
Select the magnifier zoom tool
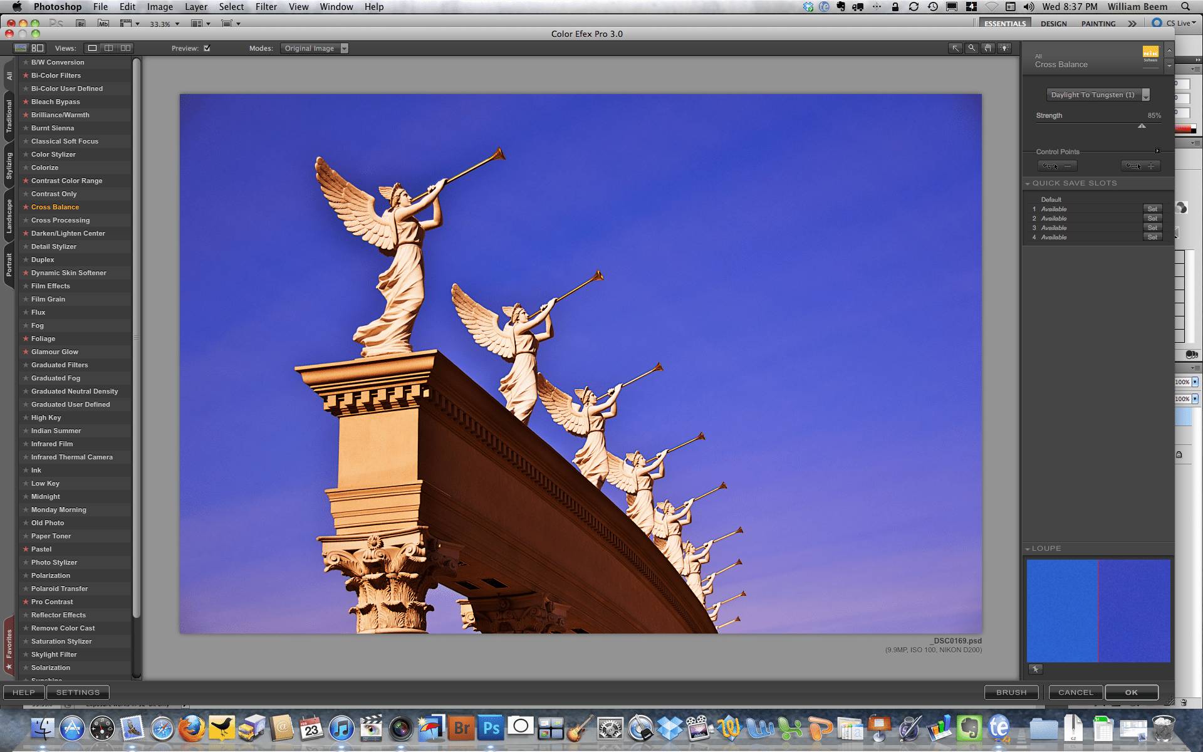click(971, 48)
